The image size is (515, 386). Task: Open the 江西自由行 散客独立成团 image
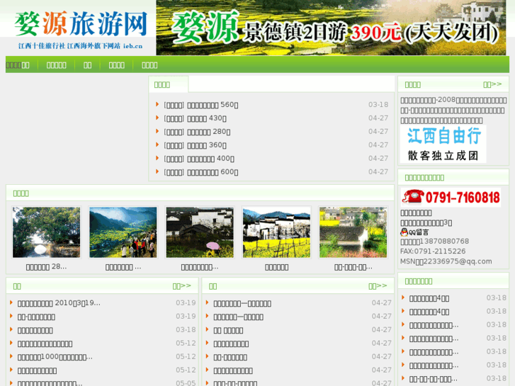pos(443,144)
